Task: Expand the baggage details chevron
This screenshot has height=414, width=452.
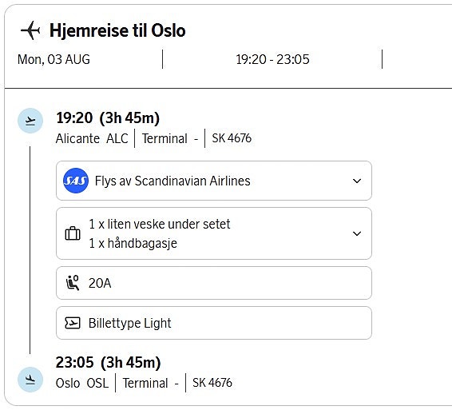Action: [357, 233]
